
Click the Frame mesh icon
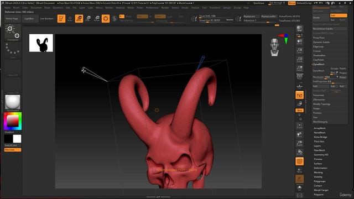point(300,126)
